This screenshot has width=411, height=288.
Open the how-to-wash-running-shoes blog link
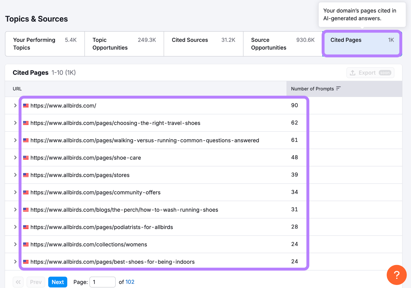pos(124,210)
